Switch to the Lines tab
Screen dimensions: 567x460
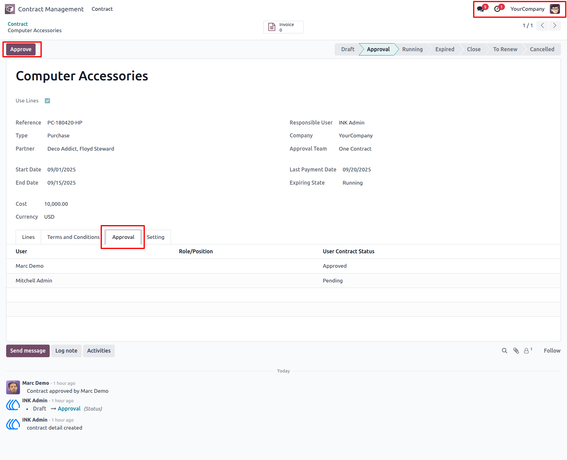click(x=28, y=237)
